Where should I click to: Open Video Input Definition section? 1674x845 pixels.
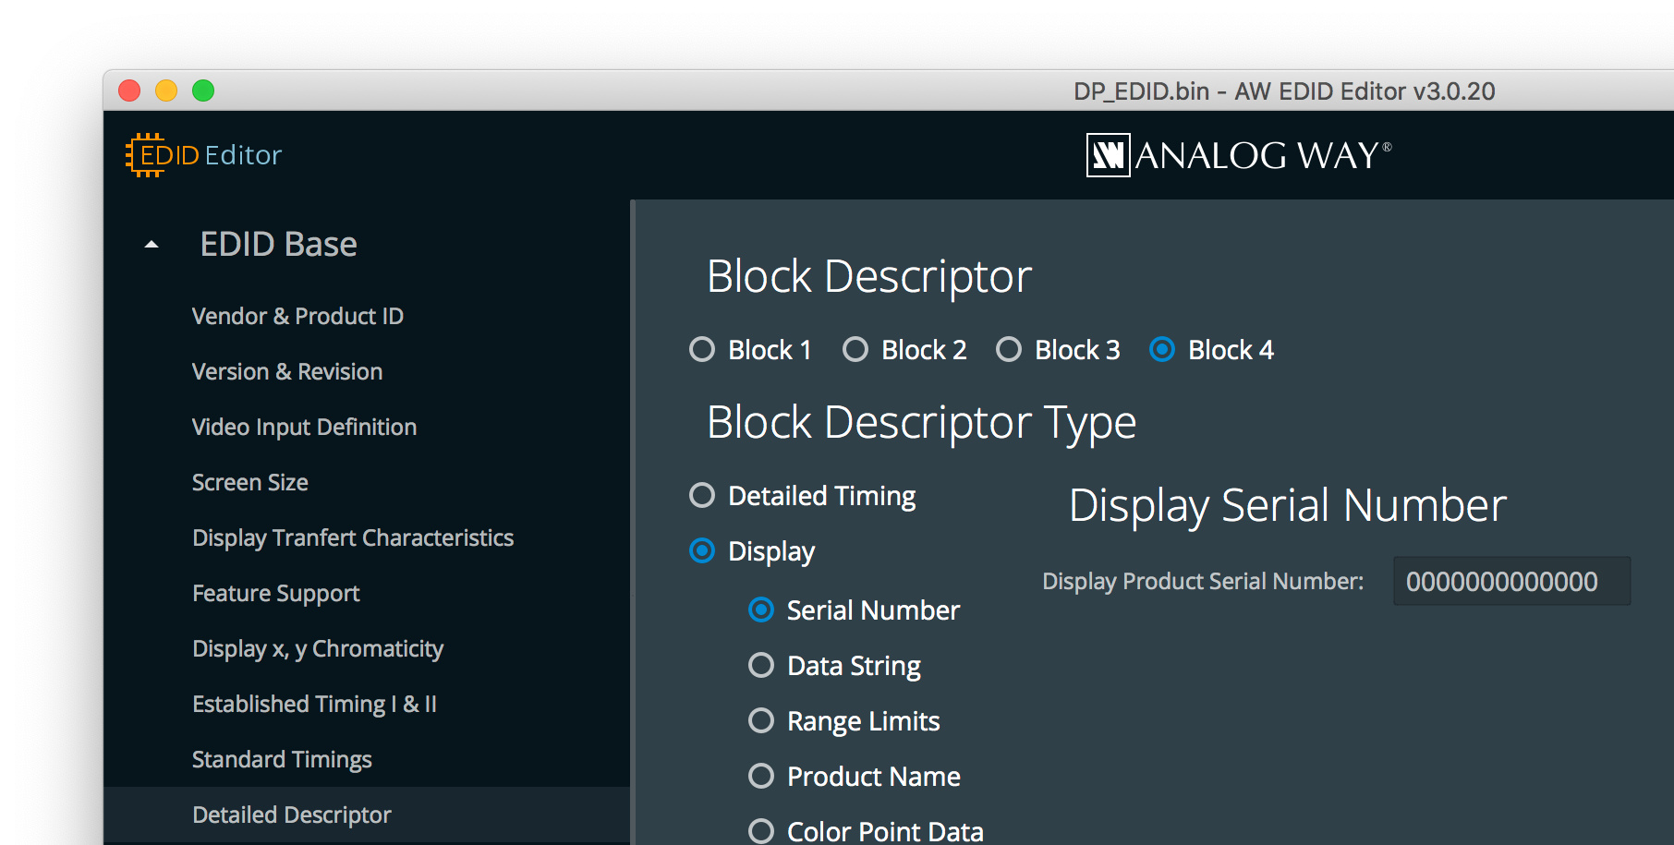click(304, 428)
